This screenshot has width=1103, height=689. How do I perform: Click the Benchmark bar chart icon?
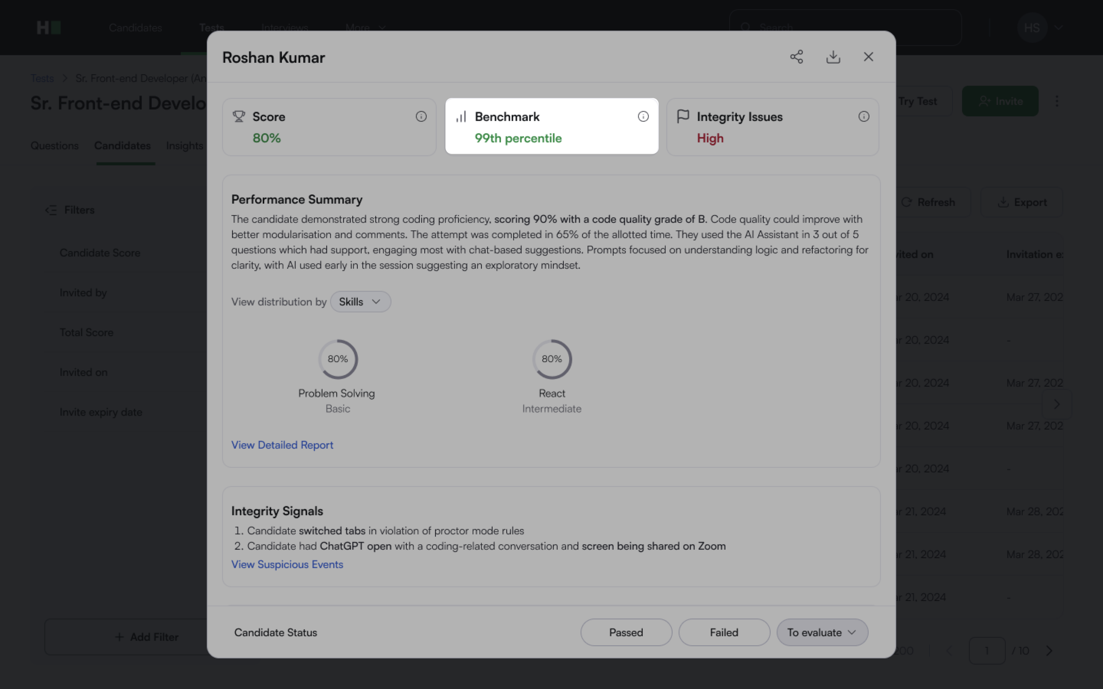(461, 117)
